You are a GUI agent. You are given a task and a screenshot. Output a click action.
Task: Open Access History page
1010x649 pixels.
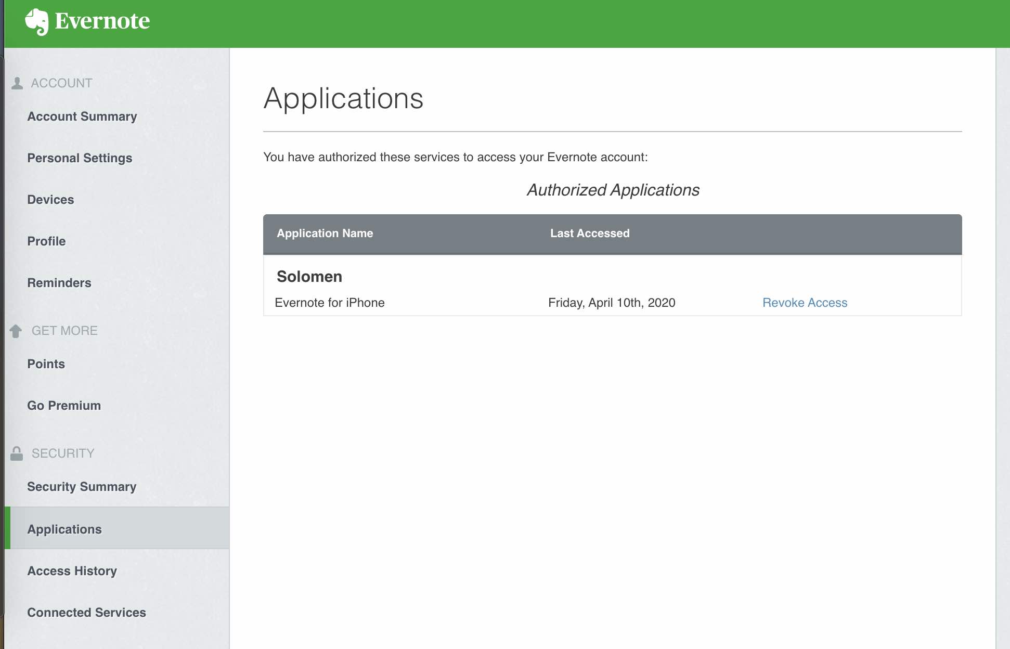tap(71, 570)
